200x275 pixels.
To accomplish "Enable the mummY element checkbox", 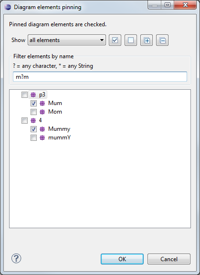I will pyautogui.click(x=34, y=137).
